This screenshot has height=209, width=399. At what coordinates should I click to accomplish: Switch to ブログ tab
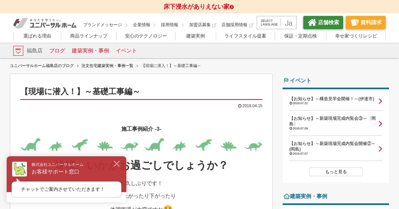pyautogui.click(x=57, y=51)
